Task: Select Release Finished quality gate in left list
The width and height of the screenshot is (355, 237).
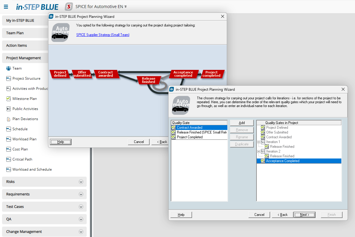Action: (x=202, y=132)
